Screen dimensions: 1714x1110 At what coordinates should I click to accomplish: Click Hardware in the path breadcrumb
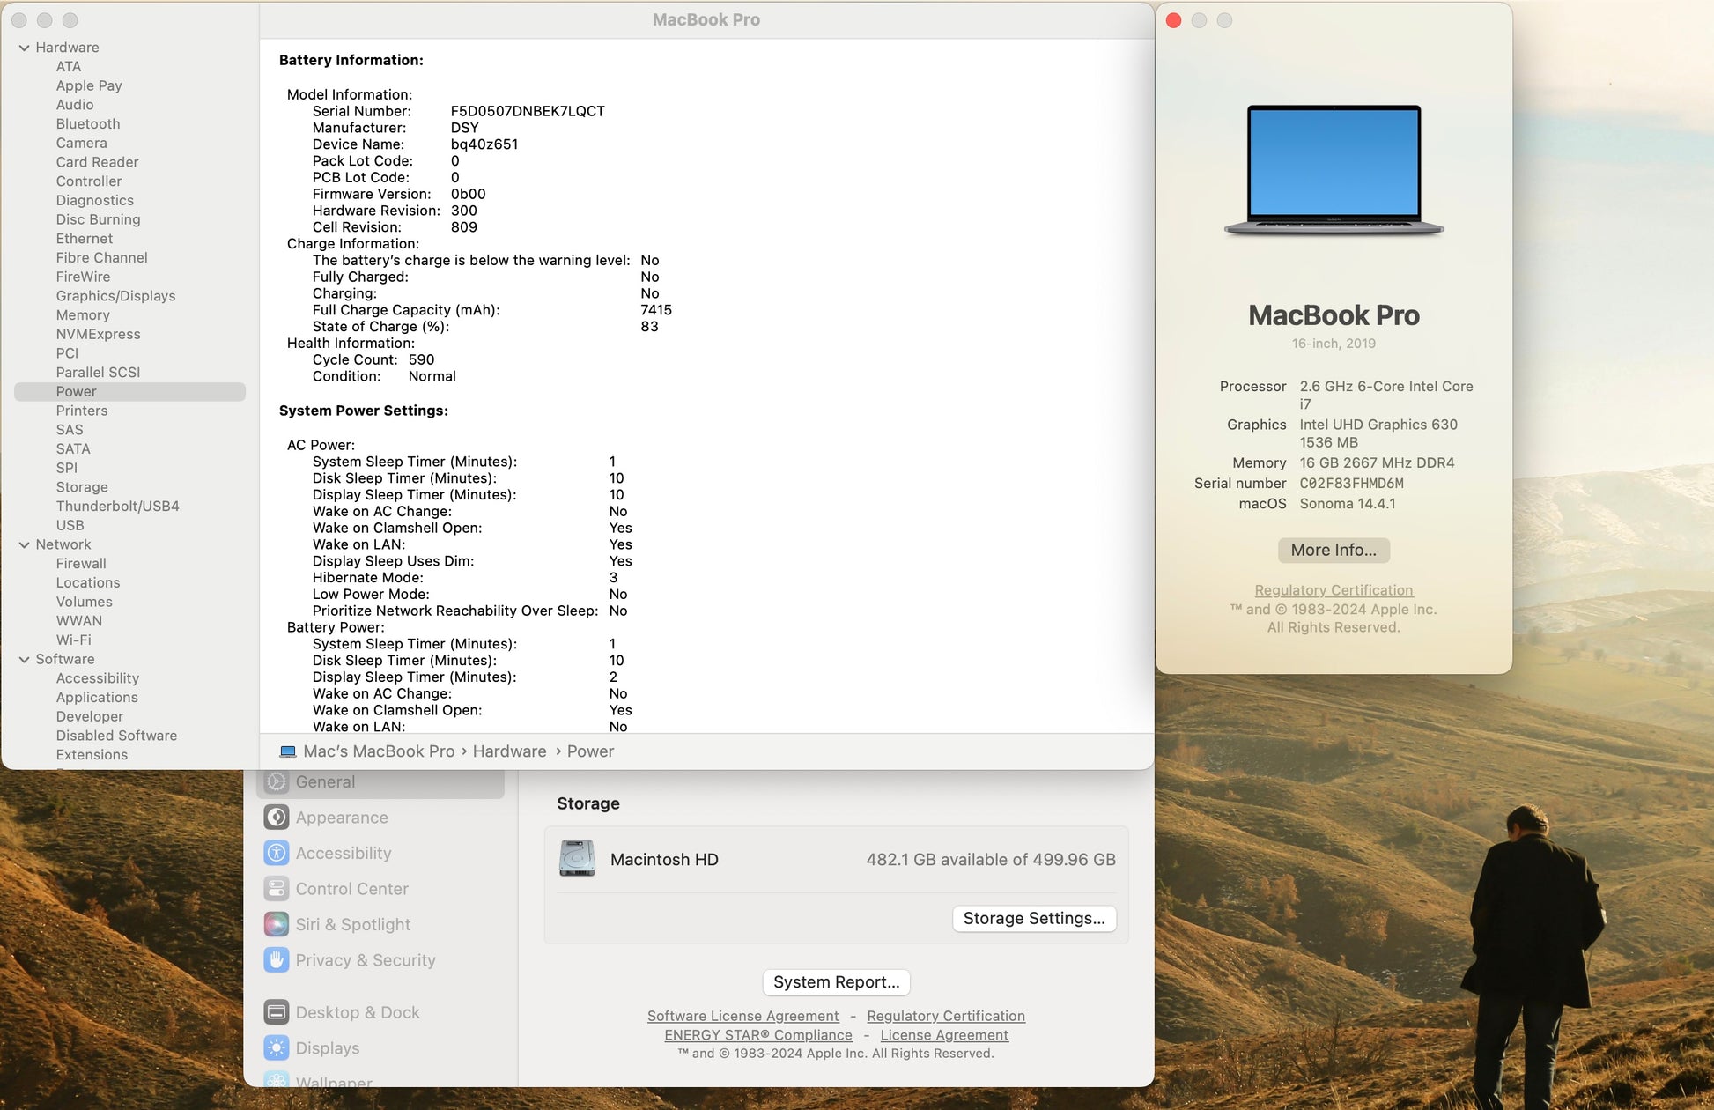pos(509,751)
